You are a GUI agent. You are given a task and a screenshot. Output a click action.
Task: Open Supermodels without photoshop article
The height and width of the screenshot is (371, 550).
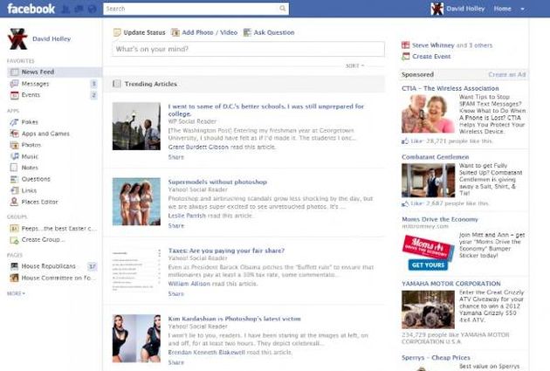pyautogui.click(x=217, y=182)
